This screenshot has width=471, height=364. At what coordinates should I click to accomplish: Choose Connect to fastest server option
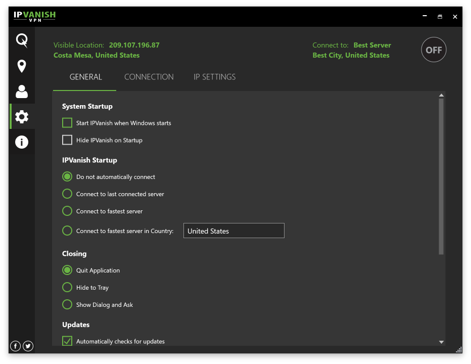67,211
